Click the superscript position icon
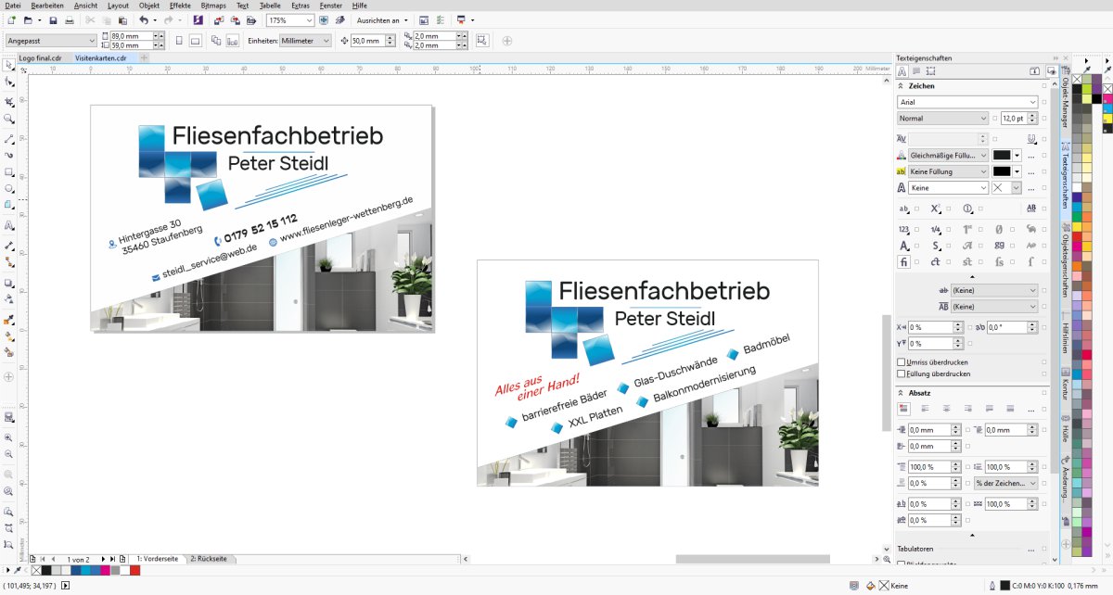Image resolution: width=1113 pixels, height=595 pixels. [935, 209]
